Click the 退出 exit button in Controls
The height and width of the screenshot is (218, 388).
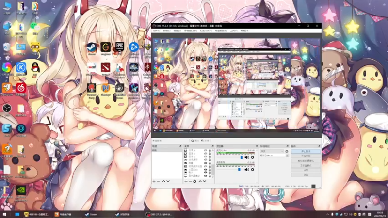306,175
